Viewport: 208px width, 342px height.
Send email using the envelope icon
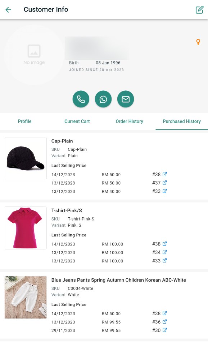126,99
